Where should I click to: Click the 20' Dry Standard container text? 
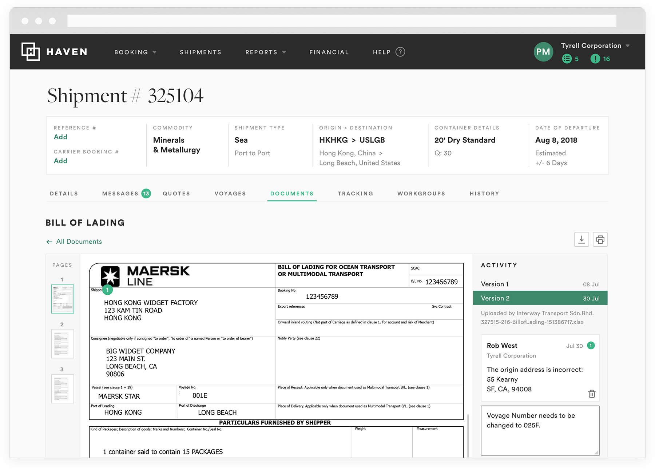tap(465, 140)
